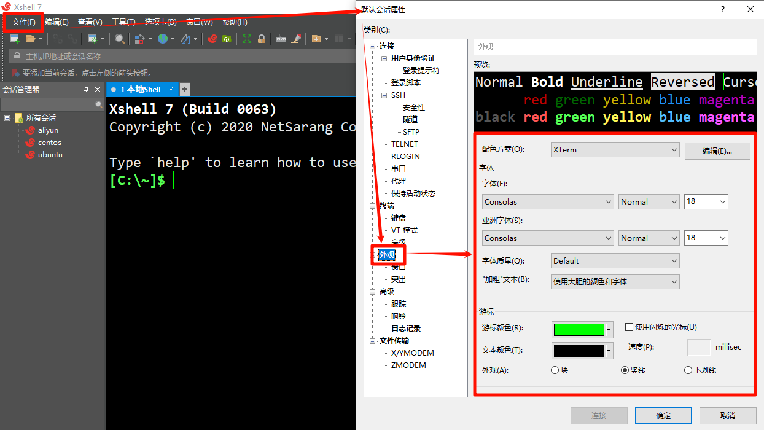Click the new folder plus toolbar icon
Viewport: 764px width, 430px height.
[x=316, y=39]
